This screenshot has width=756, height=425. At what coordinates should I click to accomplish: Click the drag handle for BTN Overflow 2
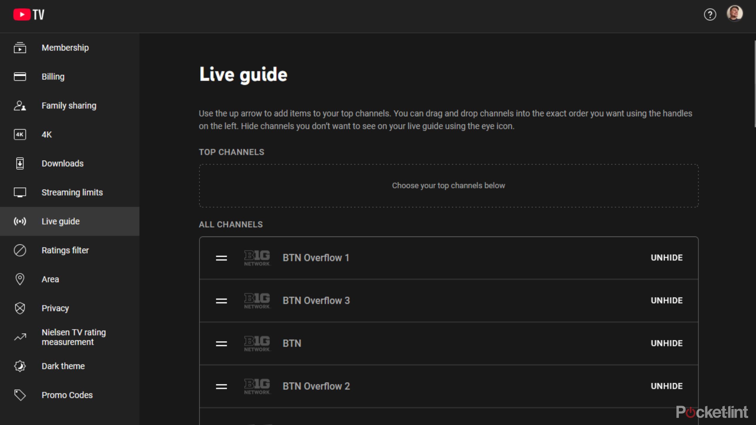(x=221, y=386)
